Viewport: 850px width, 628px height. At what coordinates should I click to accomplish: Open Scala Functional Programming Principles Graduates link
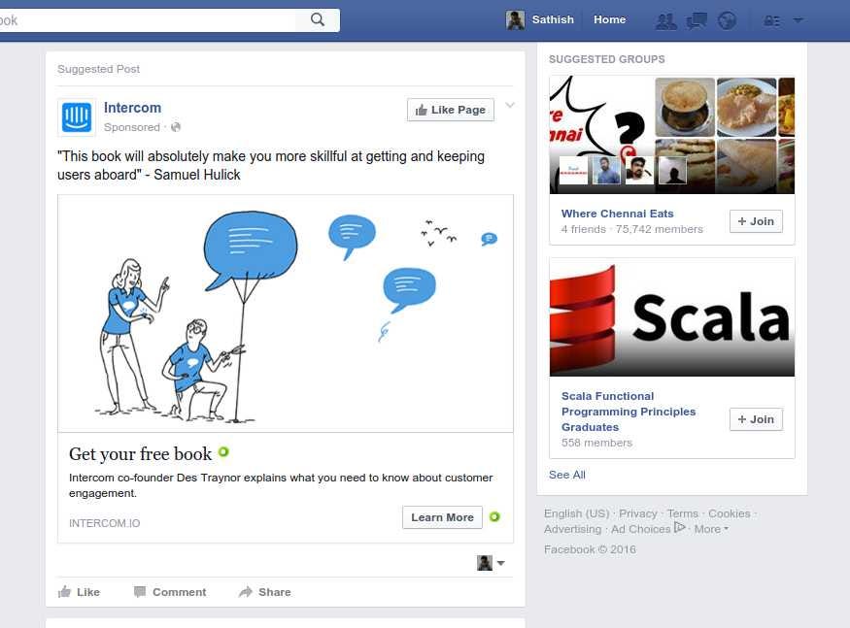click(x=629, y=412)
